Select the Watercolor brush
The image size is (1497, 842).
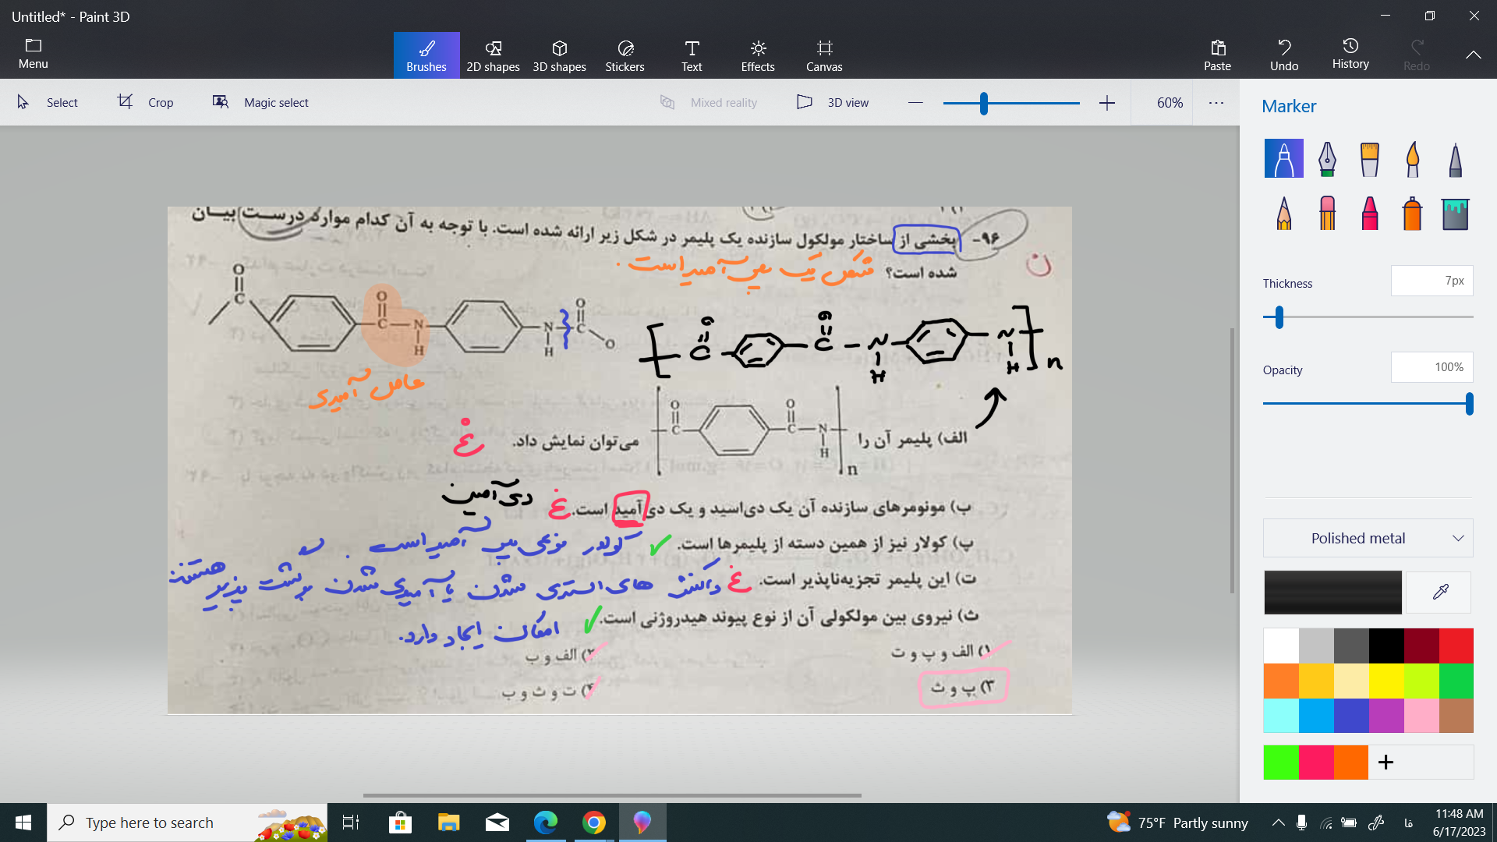(1412, 158)
